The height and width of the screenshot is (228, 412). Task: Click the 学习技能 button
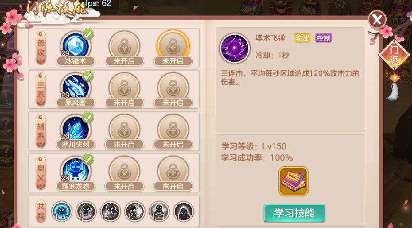tap(294, 213)
